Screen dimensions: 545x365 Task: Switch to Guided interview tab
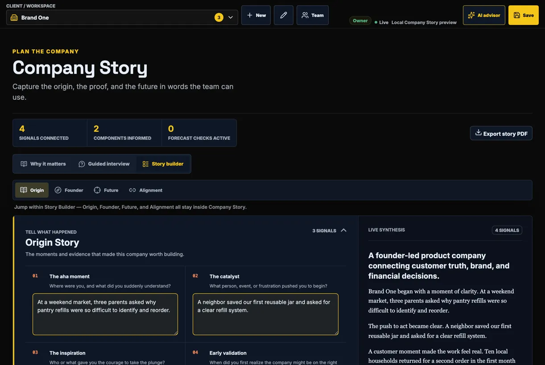tap(104, 164)
